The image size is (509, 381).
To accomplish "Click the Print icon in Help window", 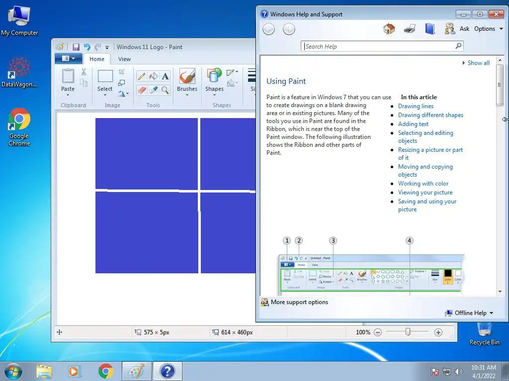I will click(410, 29).
